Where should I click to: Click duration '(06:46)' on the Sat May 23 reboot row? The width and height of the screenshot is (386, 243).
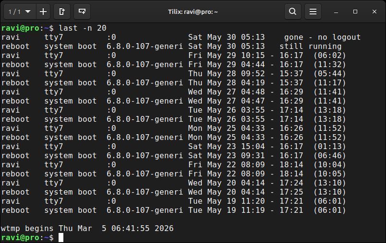(x=330, y=156)
